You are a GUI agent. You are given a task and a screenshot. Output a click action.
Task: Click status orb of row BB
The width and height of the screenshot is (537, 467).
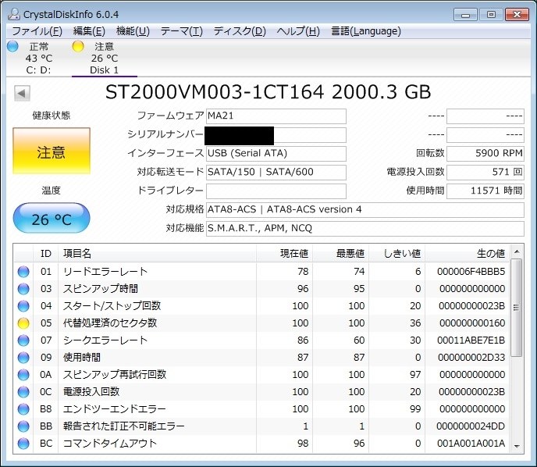coord(23,426)
